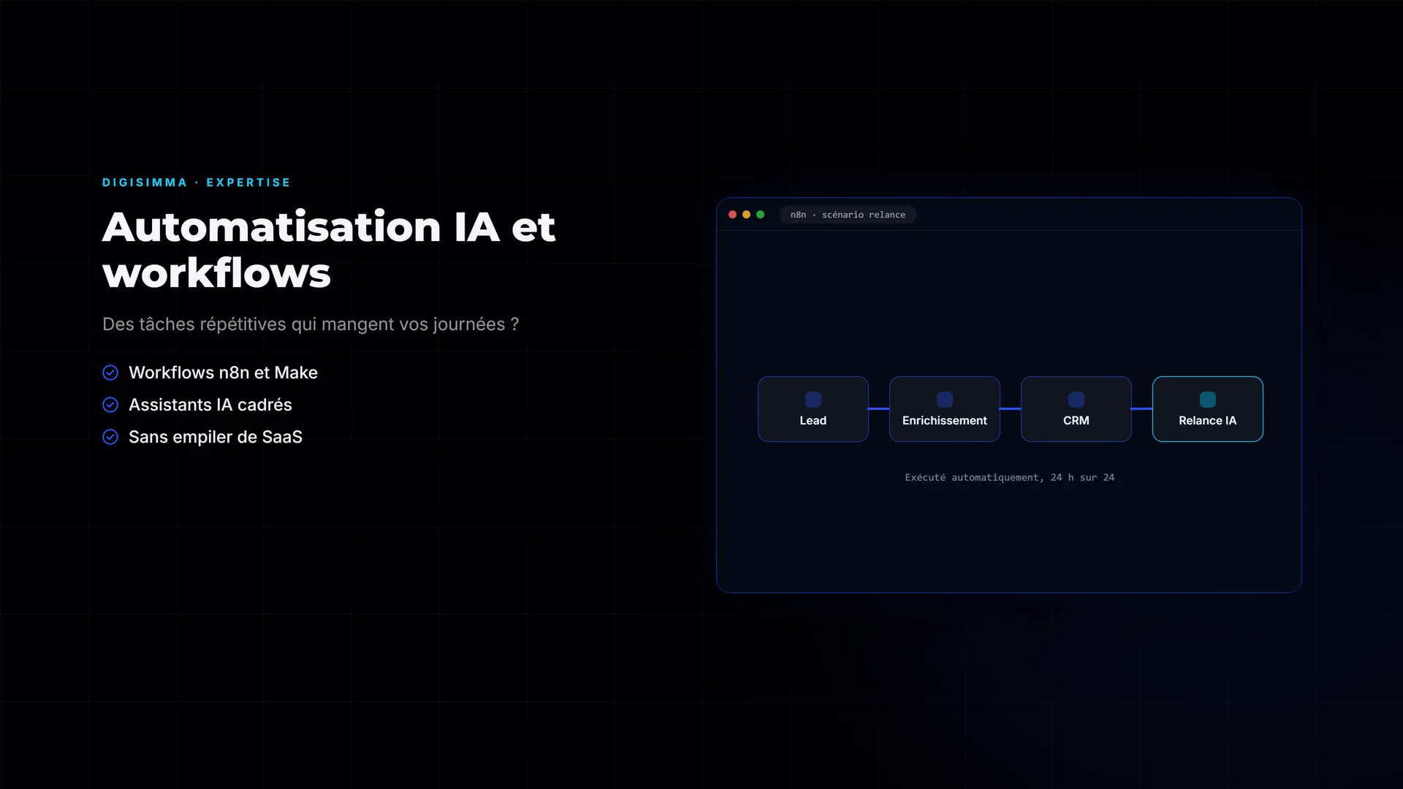
Task: Select the Relance IA node
Action: point(1207,409)
